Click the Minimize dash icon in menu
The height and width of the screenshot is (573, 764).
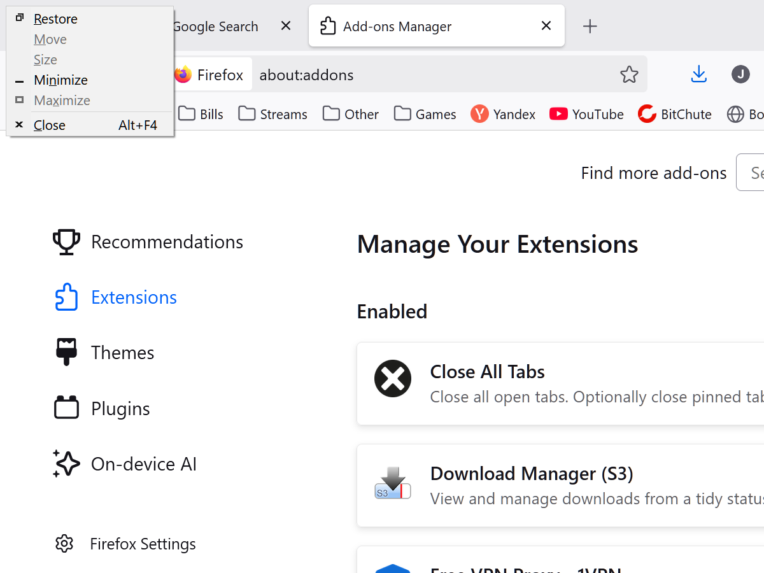(20, 81)
